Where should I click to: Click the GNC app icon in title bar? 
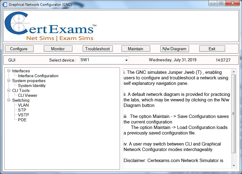pyautogui.click(x=5, y=5)
